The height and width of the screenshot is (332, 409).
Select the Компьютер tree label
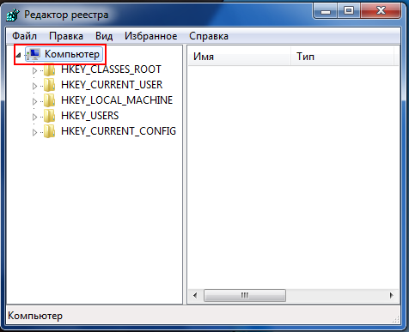click(x=72, y=54)
